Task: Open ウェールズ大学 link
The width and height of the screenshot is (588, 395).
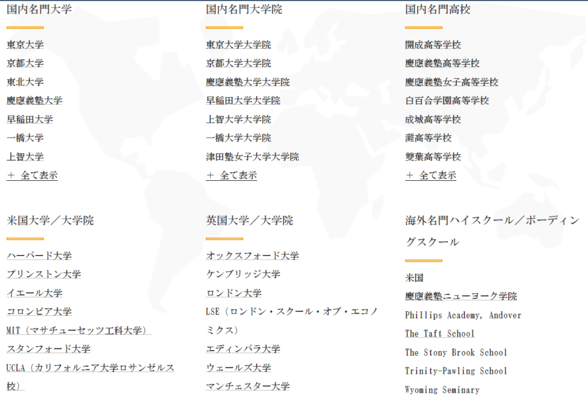Action: pos(238,367)
